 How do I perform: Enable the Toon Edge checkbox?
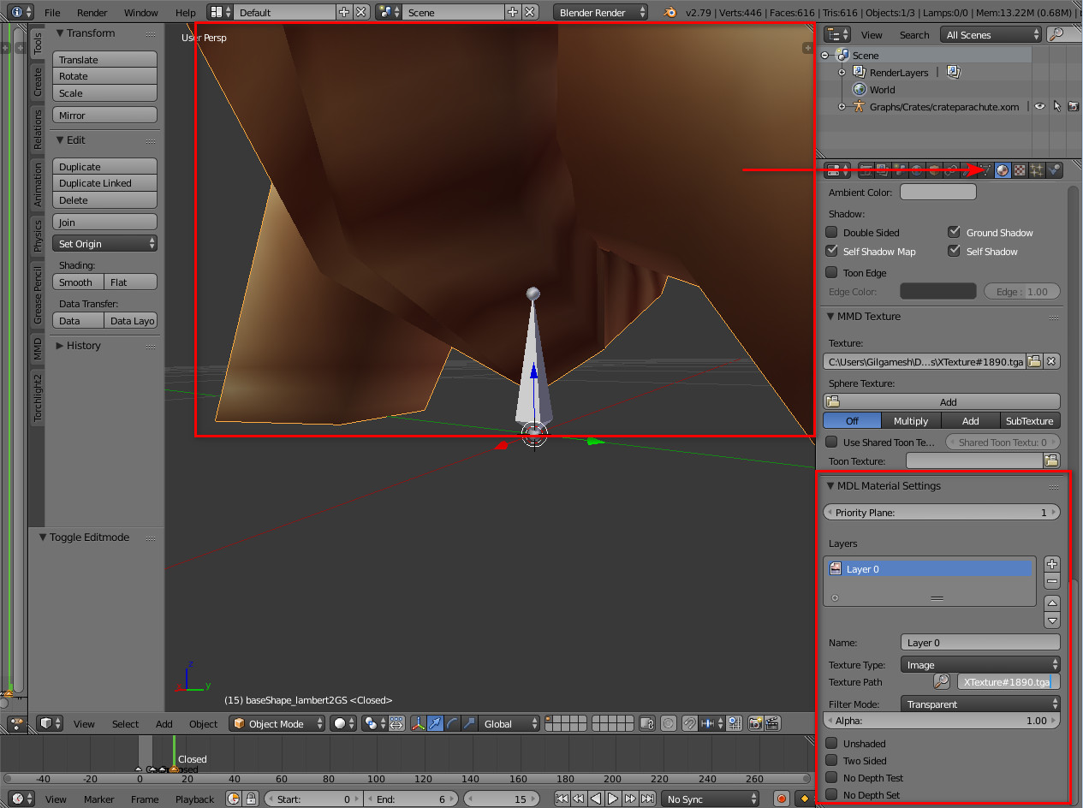[831, 272]
